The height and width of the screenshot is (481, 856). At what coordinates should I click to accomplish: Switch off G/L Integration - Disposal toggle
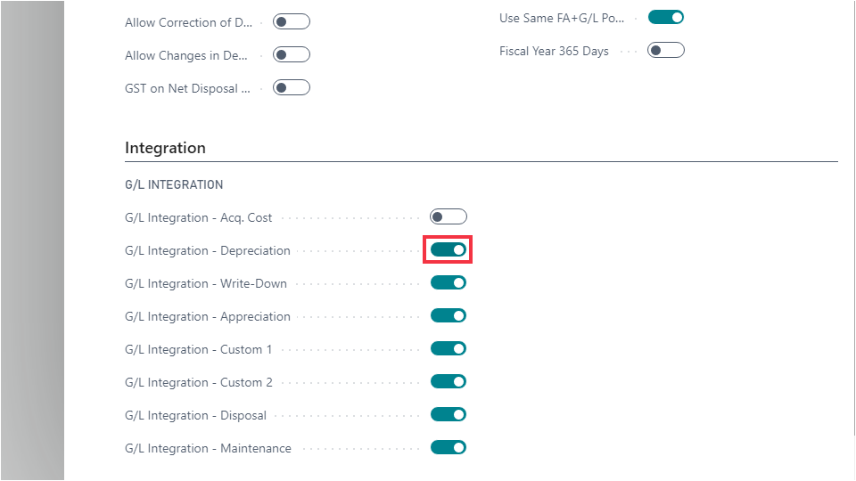click(x=448, y=415)
